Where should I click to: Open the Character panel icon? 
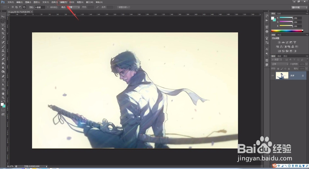[x=267, y=49]
